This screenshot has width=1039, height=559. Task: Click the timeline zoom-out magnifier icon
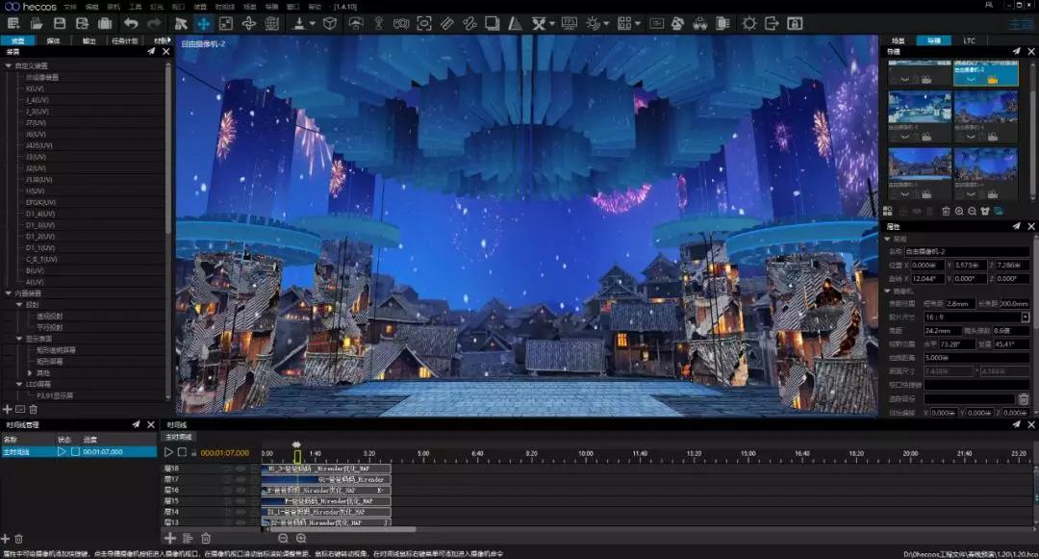coord(283,539)
